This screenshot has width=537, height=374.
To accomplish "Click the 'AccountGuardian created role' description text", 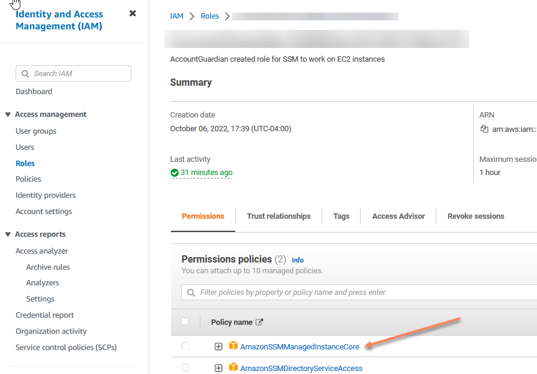I will 277,59.
